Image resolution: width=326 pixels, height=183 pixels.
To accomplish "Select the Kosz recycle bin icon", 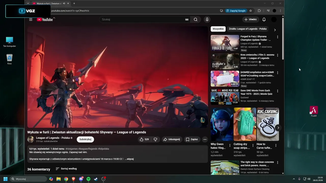I will pos(9,59).
